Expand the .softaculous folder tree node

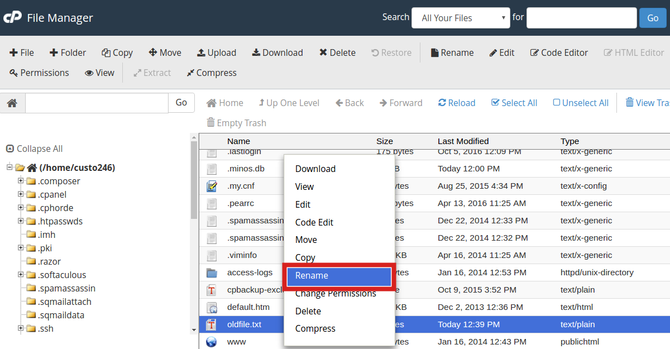click(x=21, y=275)
